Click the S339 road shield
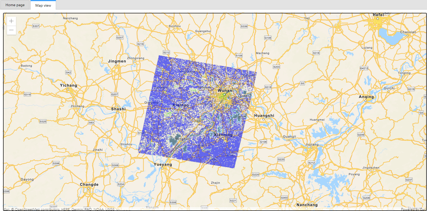 point(244,26)
